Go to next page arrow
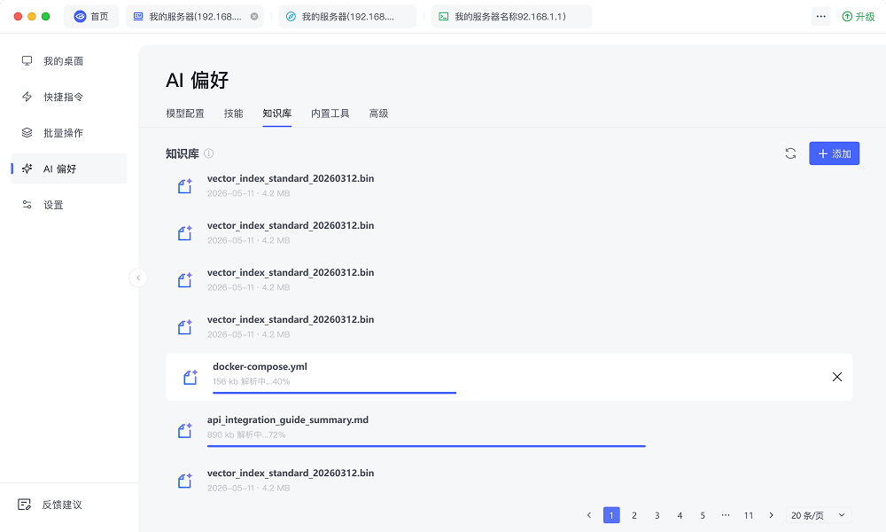The width and height of the screenshot is (886, 532). pos(772,515)
